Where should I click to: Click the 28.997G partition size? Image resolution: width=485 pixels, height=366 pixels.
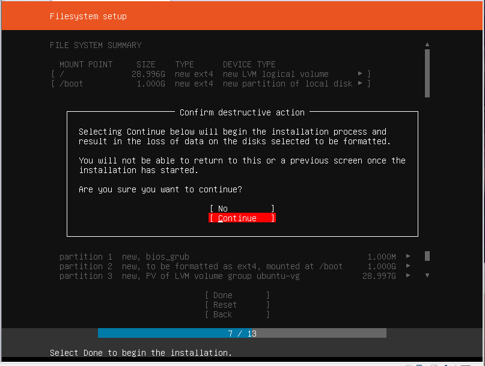379,276
